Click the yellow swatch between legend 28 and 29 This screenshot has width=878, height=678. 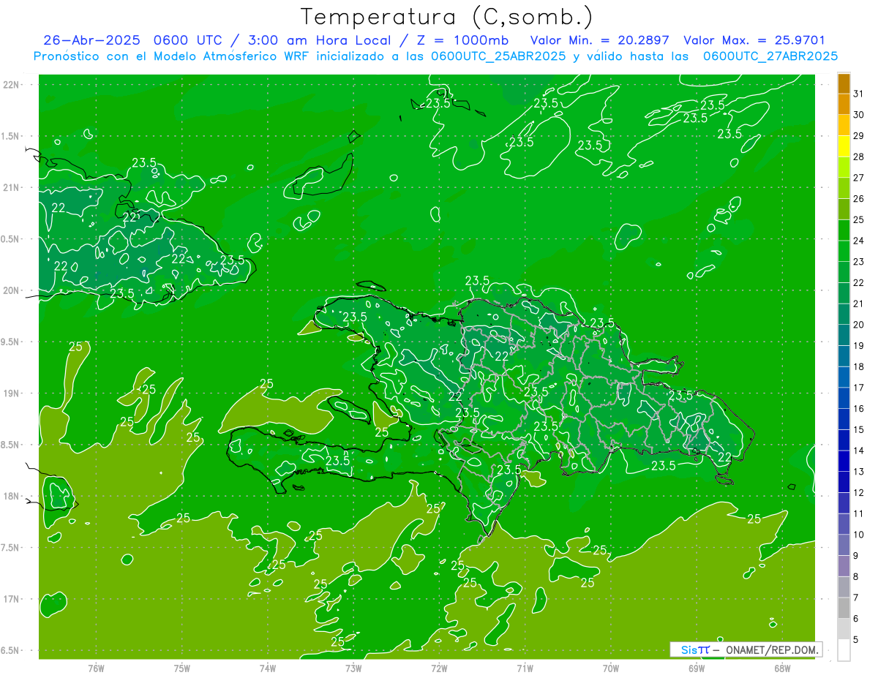(844, 146)
